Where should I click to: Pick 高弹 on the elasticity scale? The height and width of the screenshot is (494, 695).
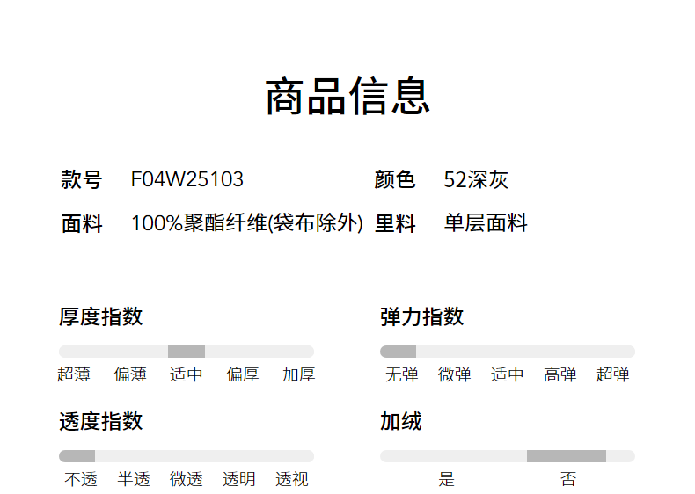(x=560, y=374)
